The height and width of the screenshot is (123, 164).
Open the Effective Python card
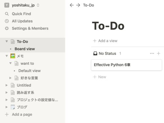tap(127, 65)
